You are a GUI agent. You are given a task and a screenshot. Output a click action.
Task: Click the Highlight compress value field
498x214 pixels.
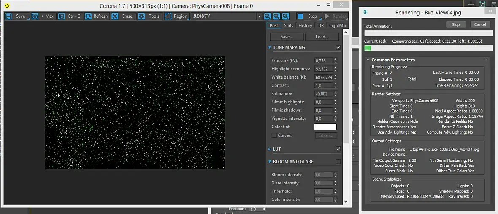(324, 69)
